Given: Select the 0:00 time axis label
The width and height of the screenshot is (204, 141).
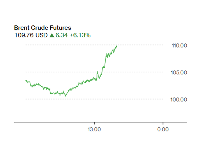Looking at the screenshot, I should point(163,130).
